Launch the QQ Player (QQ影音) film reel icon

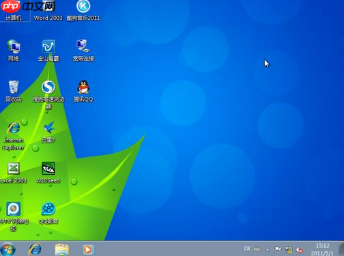pos(48,213)
